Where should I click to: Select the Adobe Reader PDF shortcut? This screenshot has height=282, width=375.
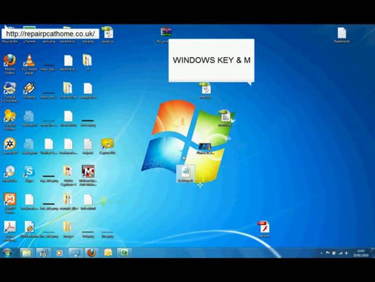tap(10, 231)
